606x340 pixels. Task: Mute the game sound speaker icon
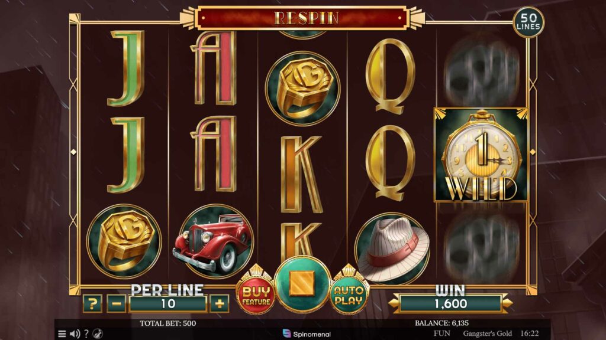(x=75, y=334)
